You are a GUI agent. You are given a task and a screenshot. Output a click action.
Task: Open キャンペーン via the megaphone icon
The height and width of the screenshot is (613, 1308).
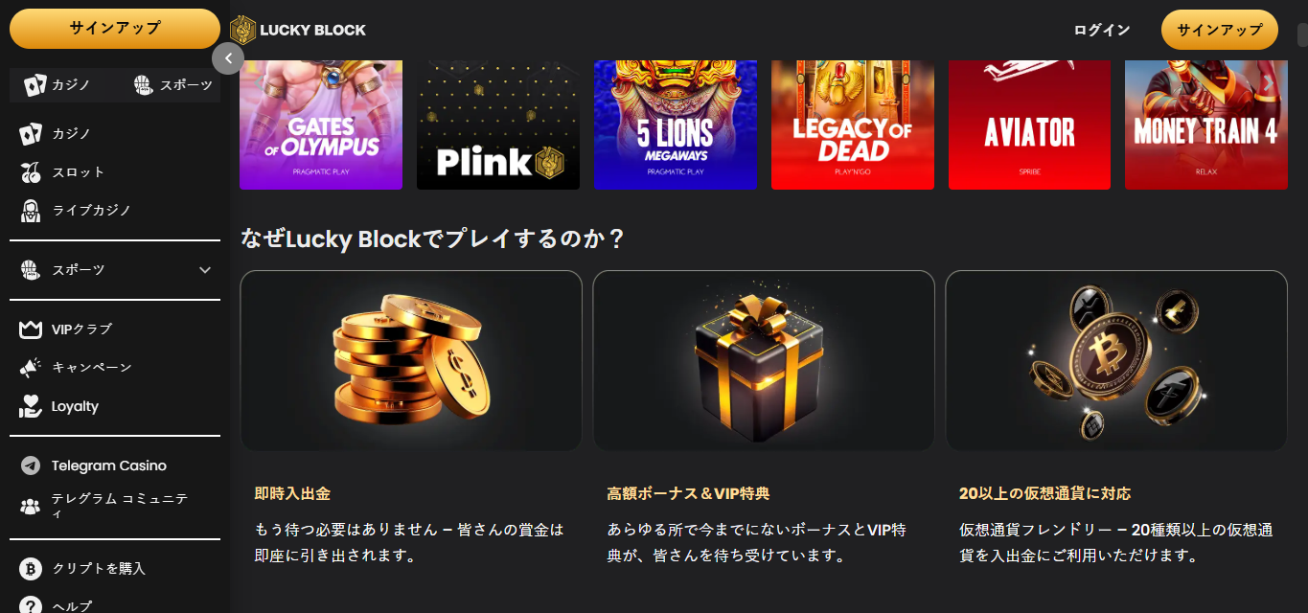point(31,368)
